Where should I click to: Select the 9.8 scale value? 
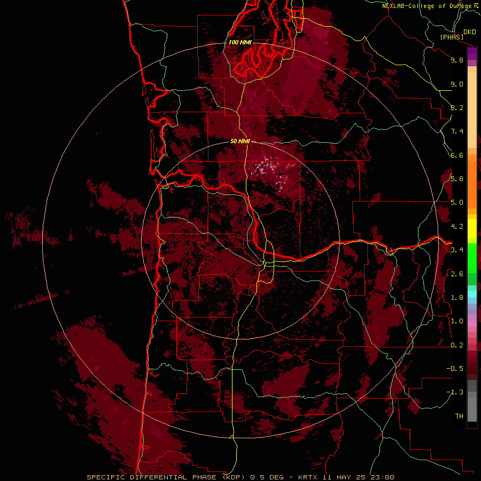coord(457,60)
